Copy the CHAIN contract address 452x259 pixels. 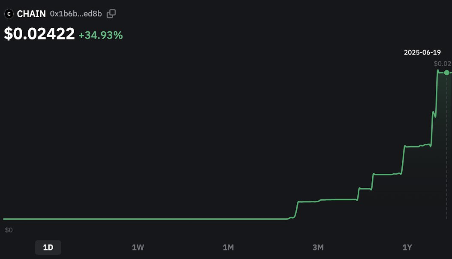click(x=111, y=14)
